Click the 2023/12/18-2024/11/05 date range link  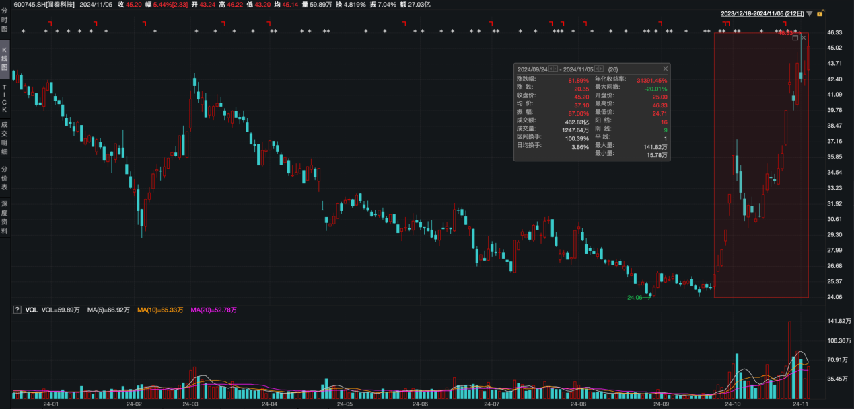click(x=762, y=13)
